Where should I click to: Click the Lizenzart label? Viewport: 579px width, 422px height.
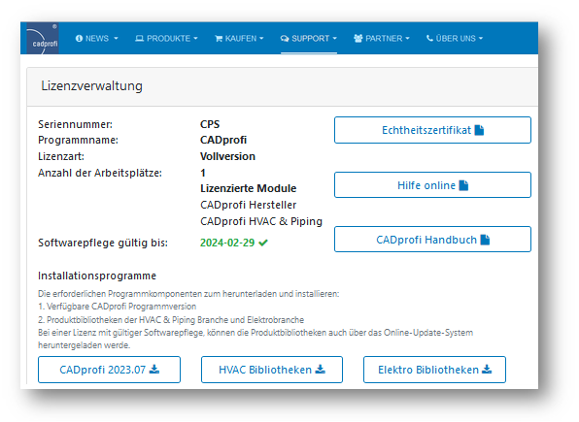click(61, 156)
